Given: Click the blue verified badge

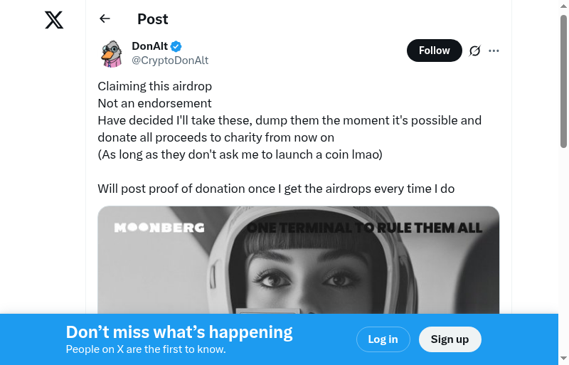Looking at the screenshot, I should tap(176, 47).
